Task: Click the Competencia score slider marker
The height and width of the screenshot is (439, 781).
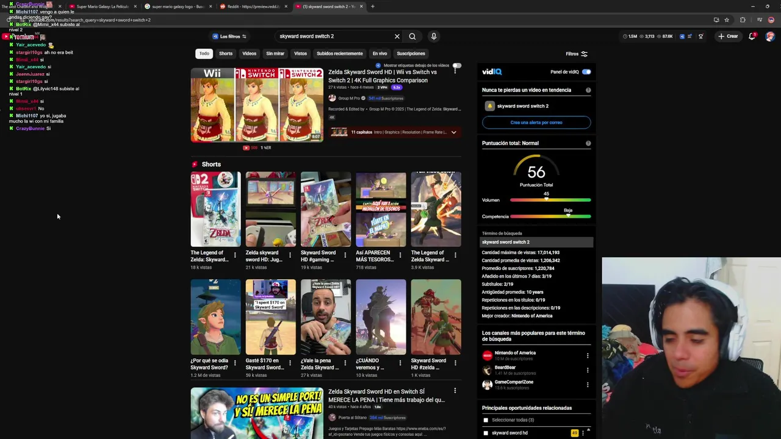Action: click(x=568, y=216)
